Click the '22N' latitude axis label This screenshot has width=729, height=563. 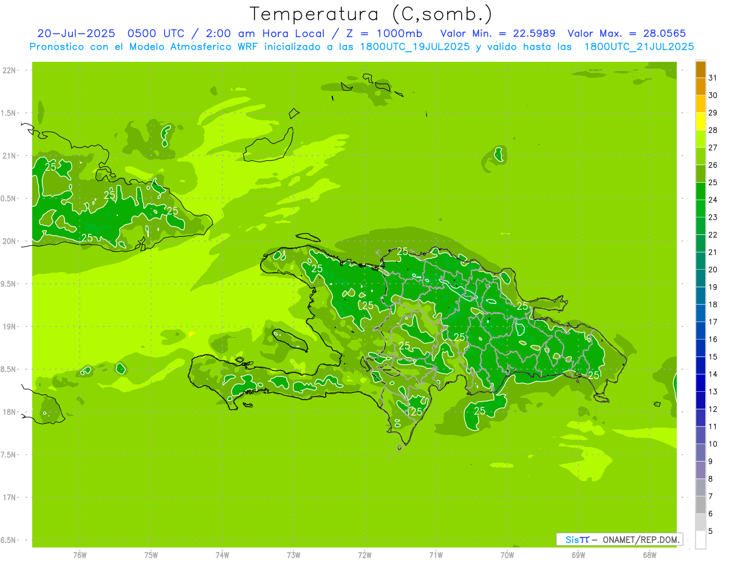[x=9, y=70]
